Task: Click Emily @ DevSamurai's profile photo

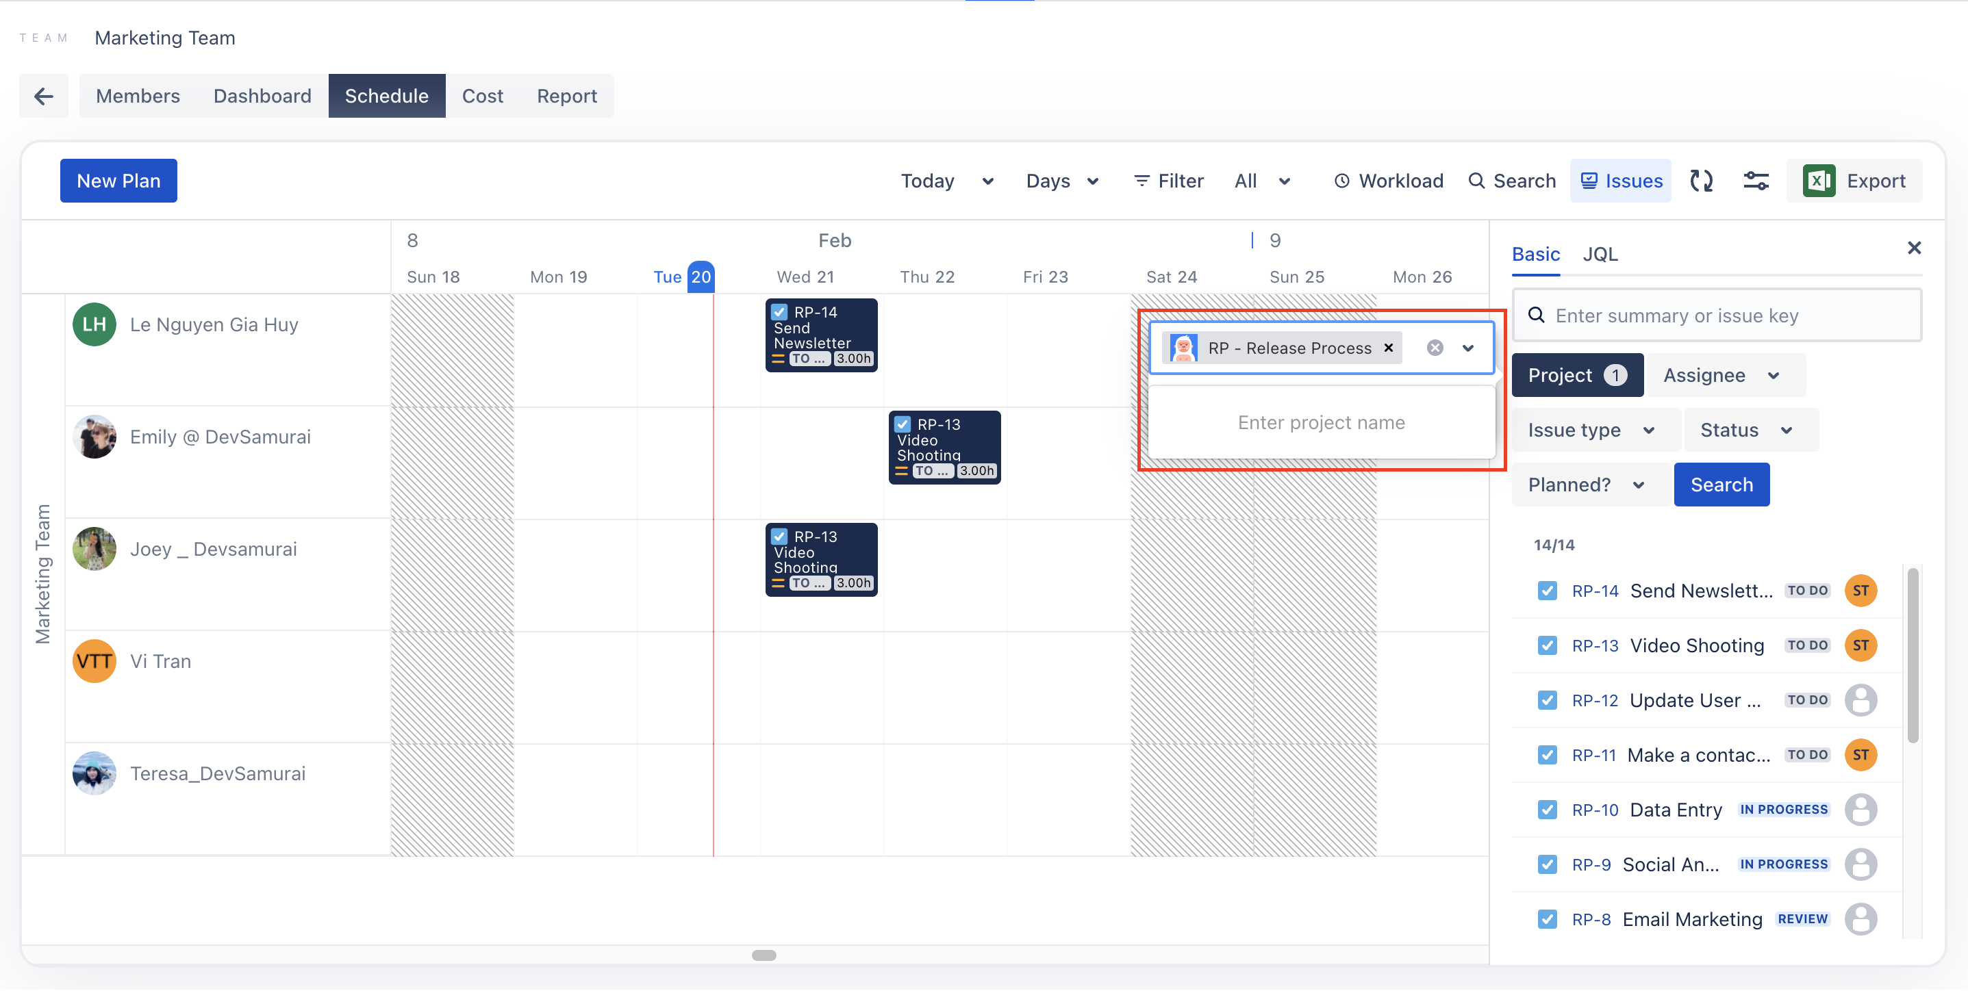Action: click(x=94, y=437)
